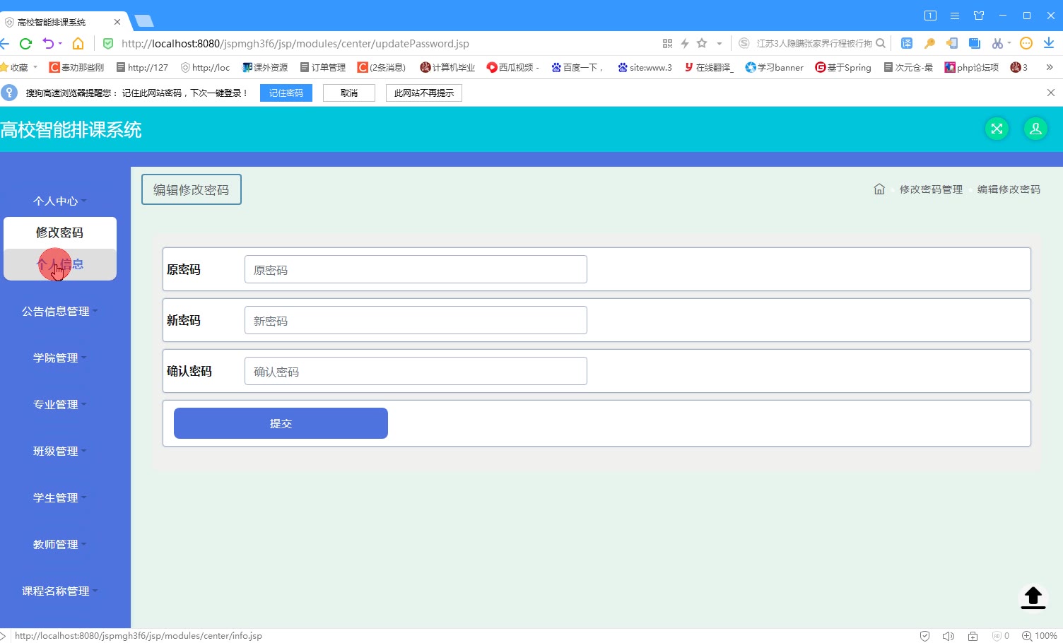Viewport: 1063px width, 643px height.
Task: Click the 此网站不再提示 button
Action: tap(424, 93)
